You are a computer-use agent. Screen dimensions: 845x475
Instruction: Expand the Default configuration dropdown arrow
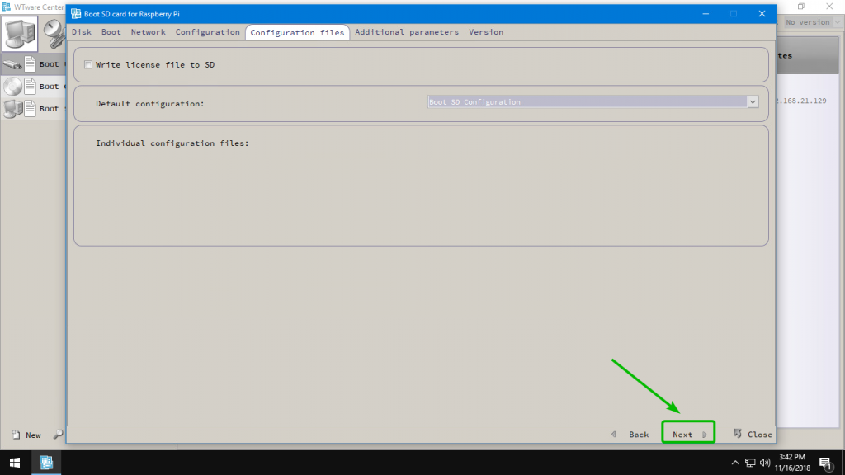[753, 102]
